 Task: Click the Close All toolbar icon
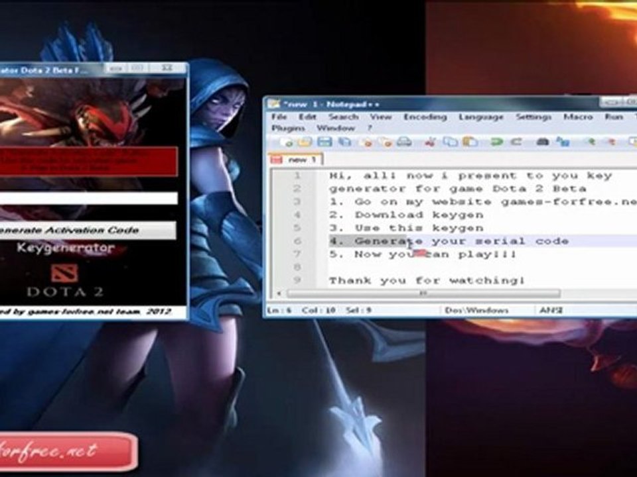(x=385, y=142)
